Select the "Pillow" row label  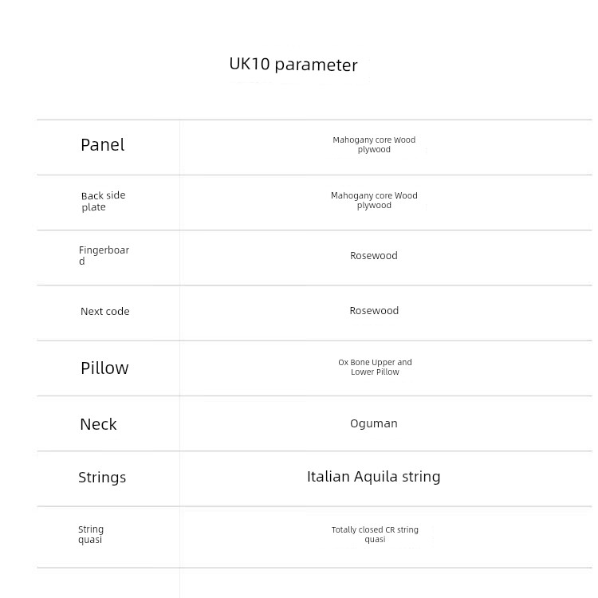pyautogui.click(x=104, y=368)
